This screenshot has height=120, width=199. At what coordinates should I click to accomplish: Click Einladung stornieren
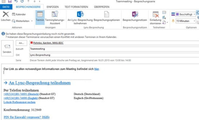click(155, 18)
